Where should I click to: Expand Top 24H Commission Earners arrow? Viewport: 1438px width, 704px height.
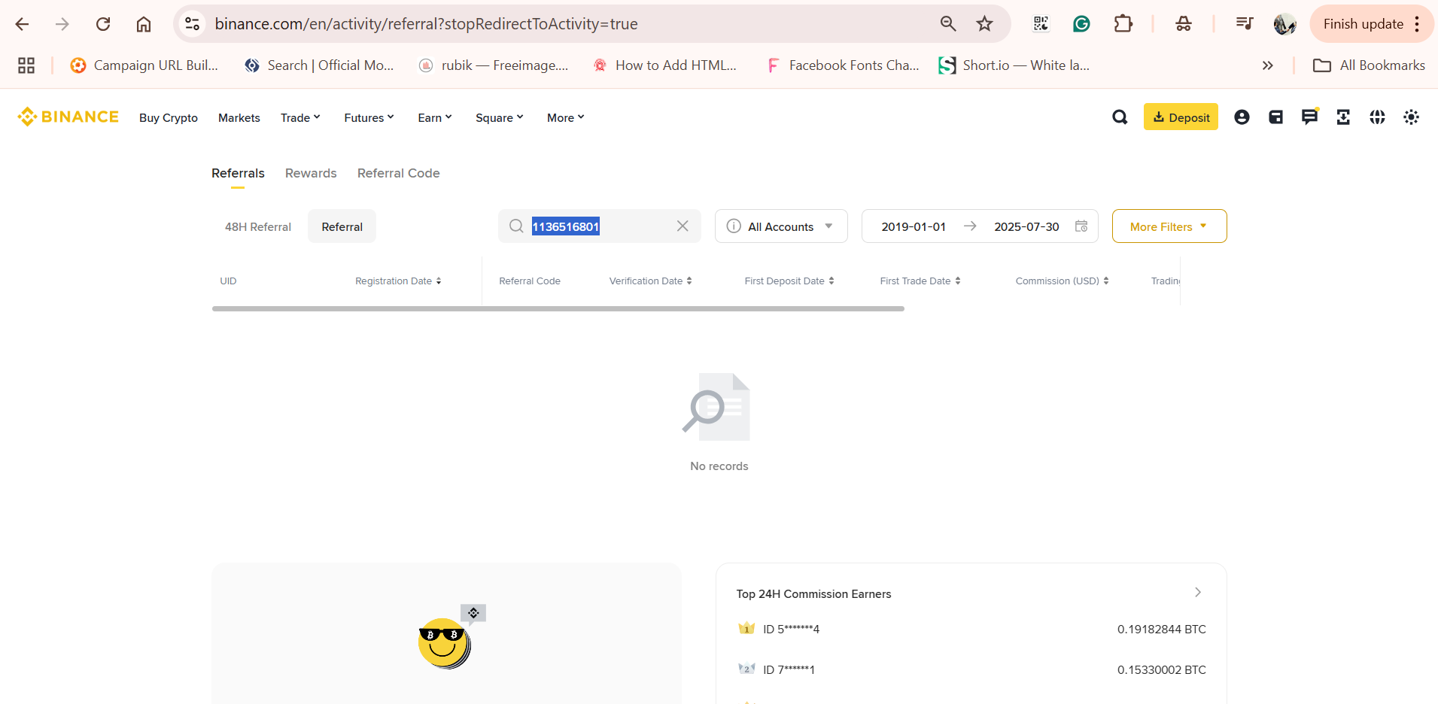click(x=1198, y=593)
